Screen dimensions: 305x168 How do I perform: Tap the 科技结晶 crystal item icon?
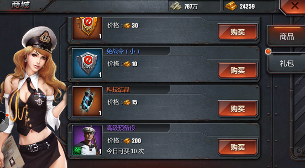(x=87, y=102)
